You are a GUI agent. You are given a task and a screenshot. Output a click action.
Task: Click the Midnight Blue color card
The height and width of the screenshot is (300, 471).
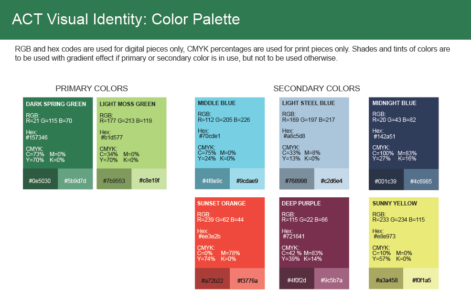[x=404, y=132]
